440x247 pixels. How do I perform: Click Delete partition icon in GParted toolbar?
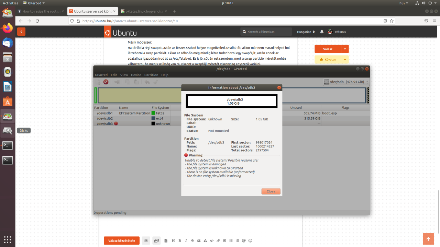pyautogui.click(x=106, y=82)
